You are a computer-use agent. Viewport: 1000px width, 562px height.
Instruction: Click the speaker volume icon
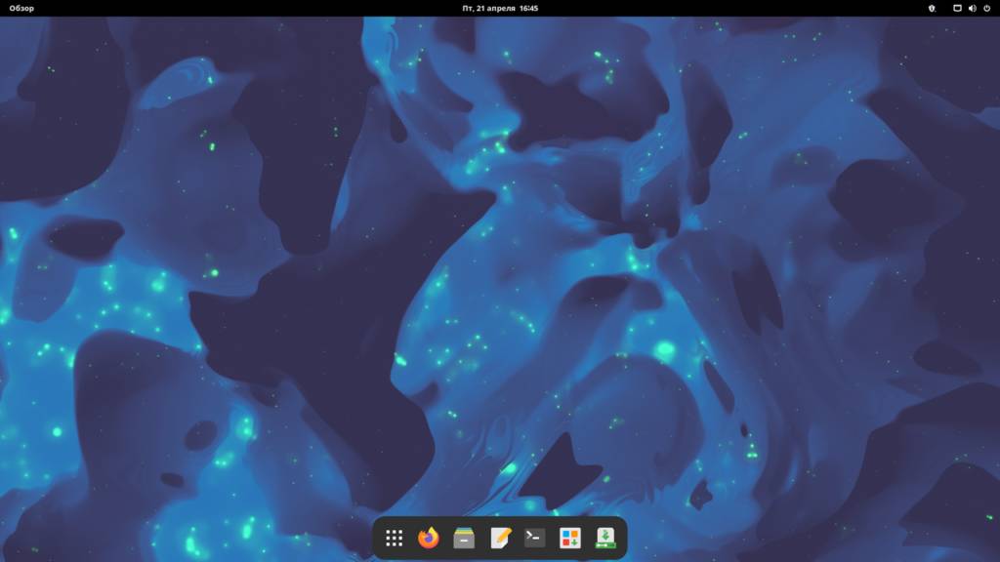(x=972, y=8)
